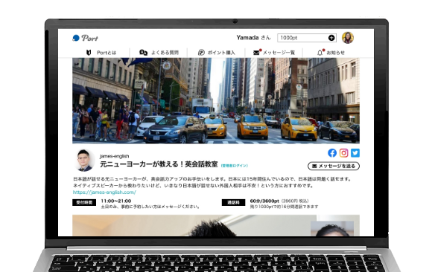Click the envelope icon in the menu
This screenshot has height=272, width=432.
256,53
